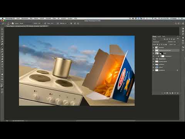Open the workspace switcher at top right
Screen dimensions: 185x139
point(179,24)
